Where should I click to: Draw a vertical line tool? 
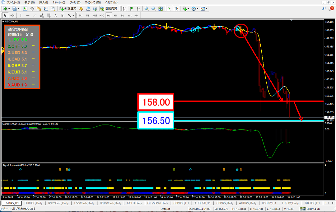pos(21,15)
